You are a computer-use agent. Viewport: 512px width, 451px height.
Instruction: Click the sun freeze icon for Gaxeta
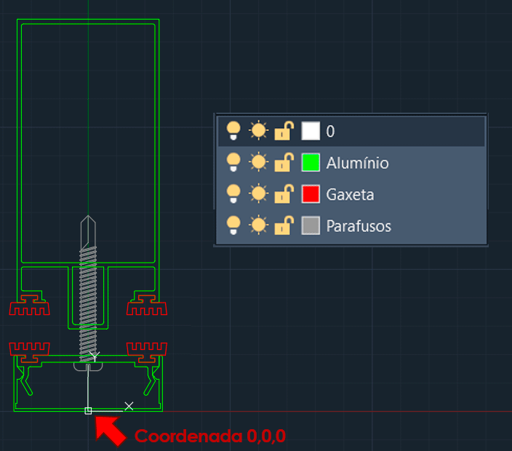[258, 194]
